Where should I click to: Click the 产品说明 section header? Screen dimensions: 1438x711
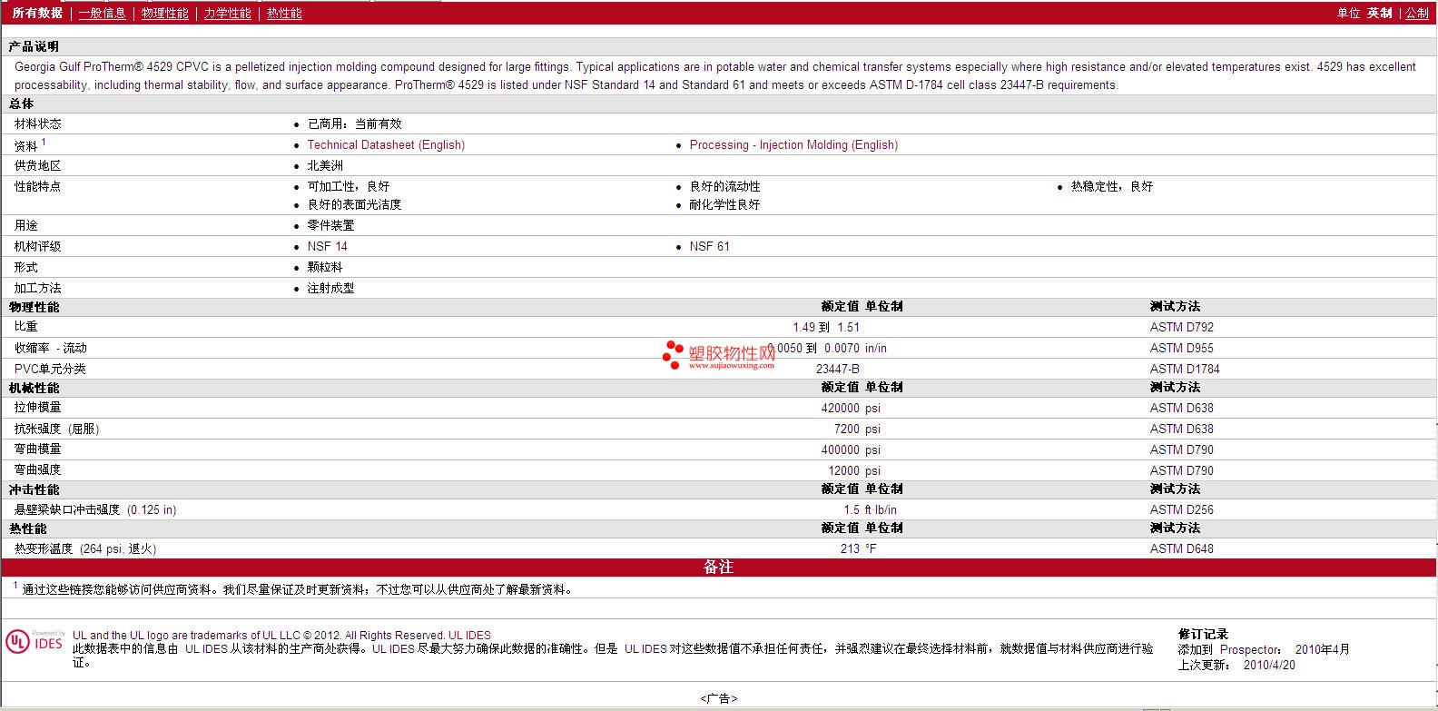34,46
